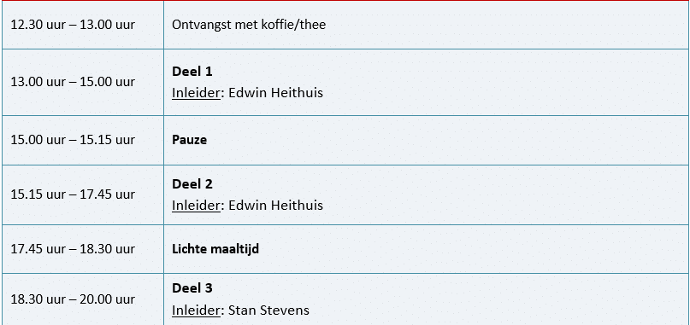Screen dimensions: 690x325
Task: Click the bold Pauze text
Action: tap(189, 140)
